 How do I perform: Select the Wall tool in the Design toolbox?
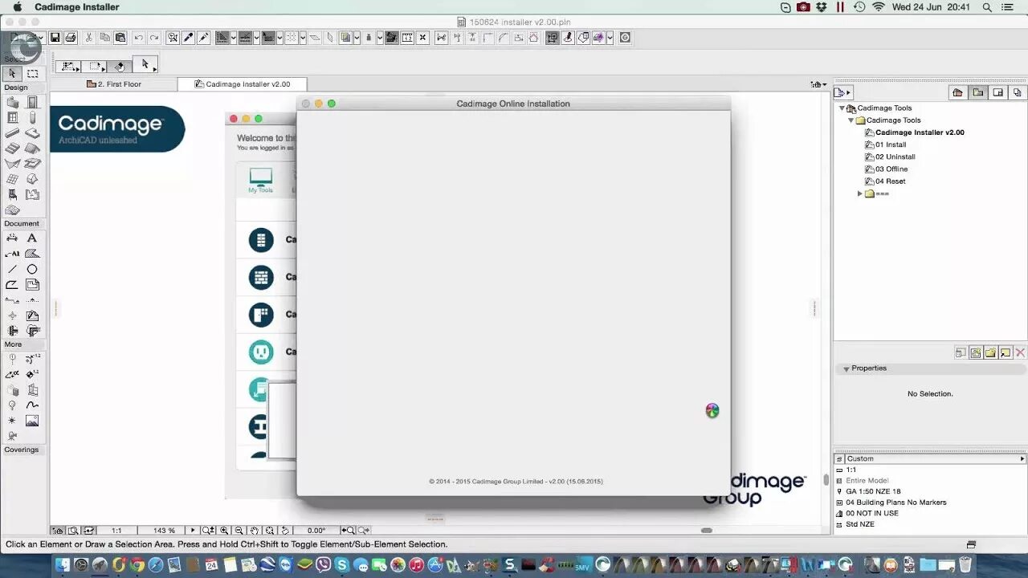point(13,102)
